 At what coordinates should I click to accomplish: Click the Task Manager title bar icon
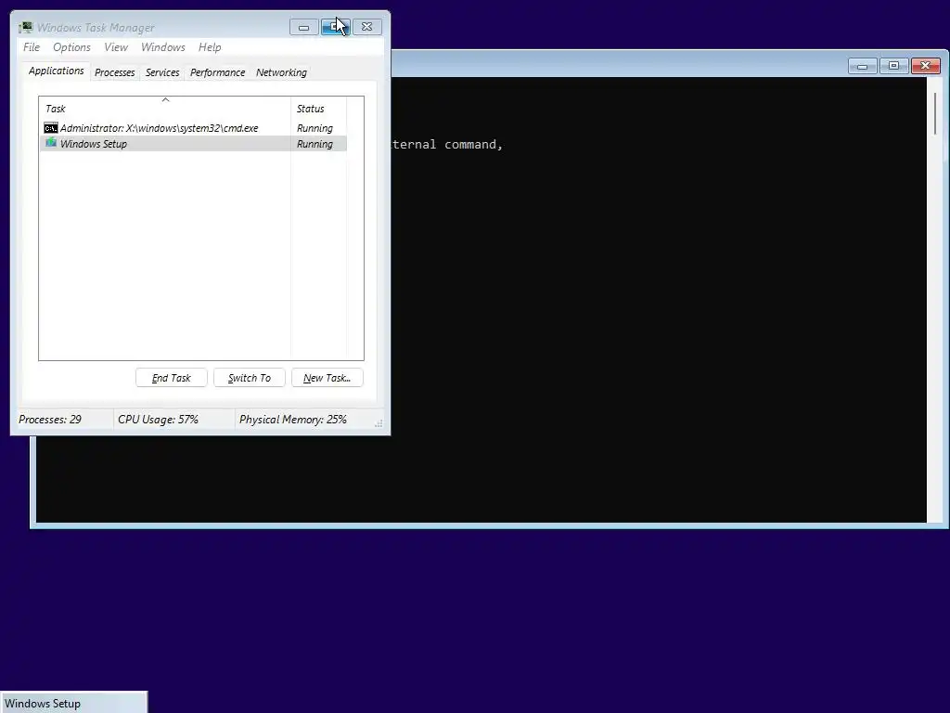(25, 27)
